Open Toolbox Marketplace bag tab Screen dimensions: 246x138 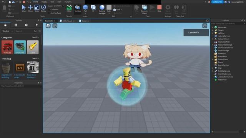[x=5, y=25]
